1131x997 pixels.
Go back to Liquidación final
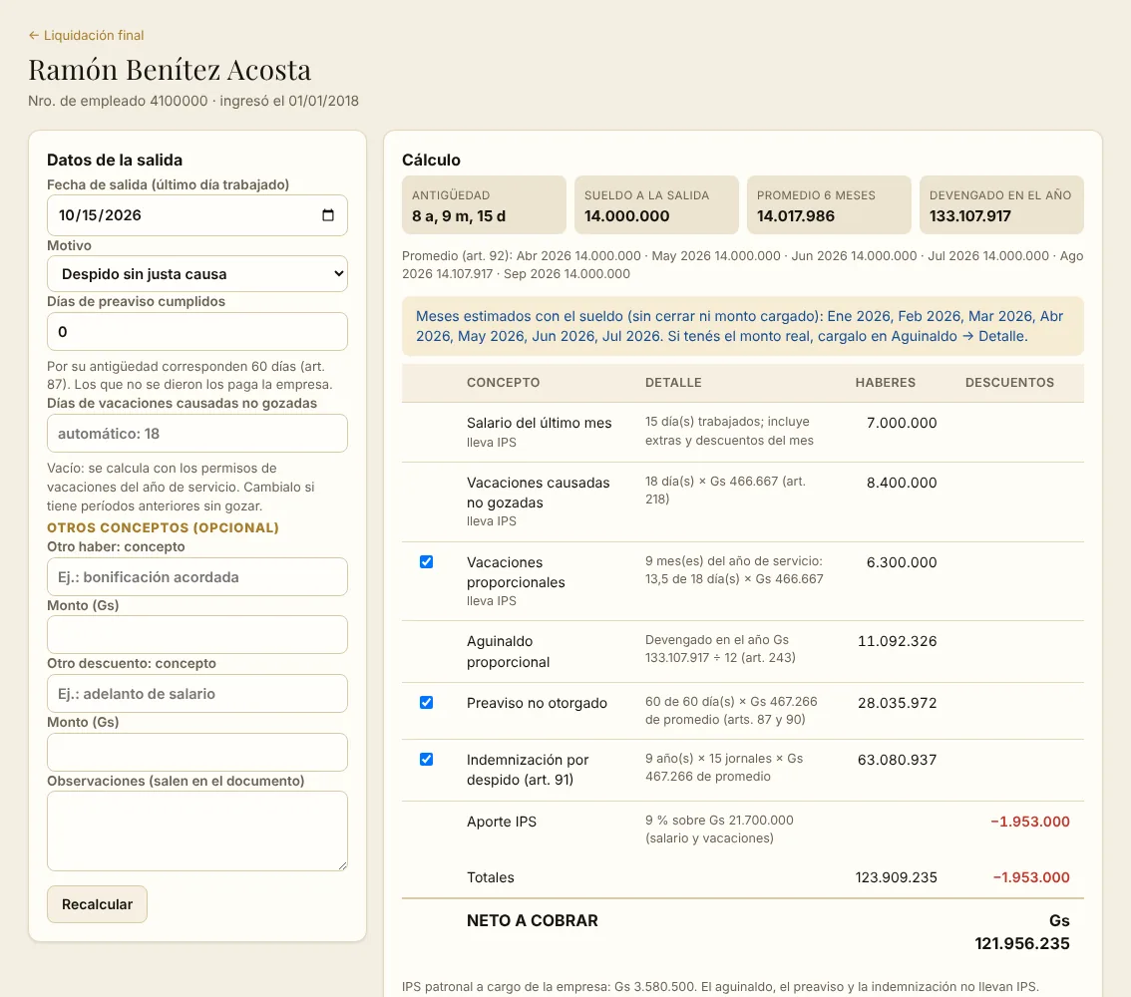[x=86, y=35]
